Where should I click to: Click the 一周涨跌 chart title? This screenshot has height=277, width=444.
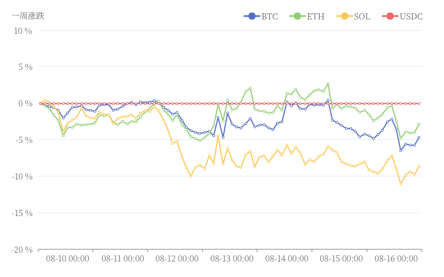point(28,16)
